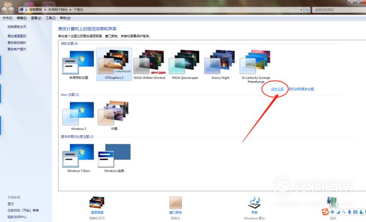Open the 帮助(H) menu
This screenshot has height=222, width=366.
click(65, 18)
